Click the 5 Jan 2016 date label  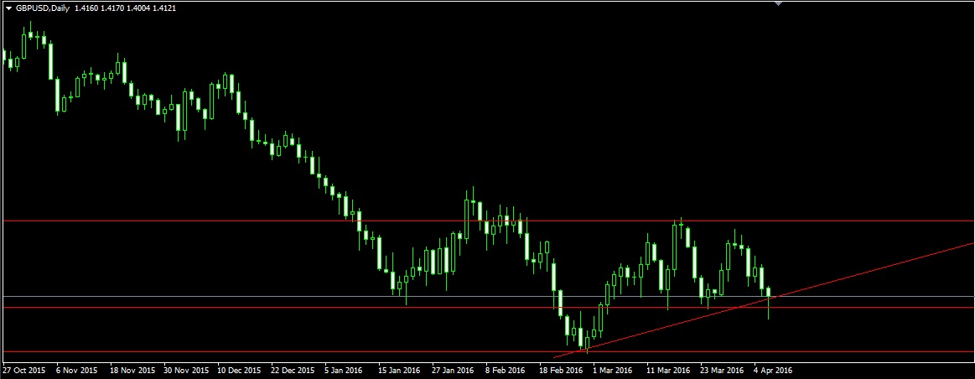click(x=344, y=370)
